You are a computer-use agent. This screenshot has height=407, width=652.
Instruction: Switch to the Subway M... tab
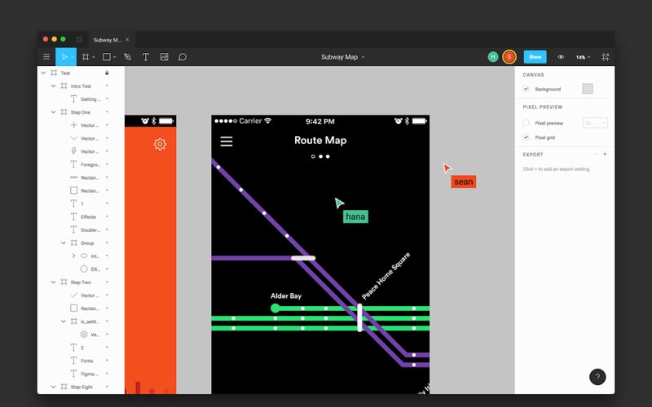point(108,40)
